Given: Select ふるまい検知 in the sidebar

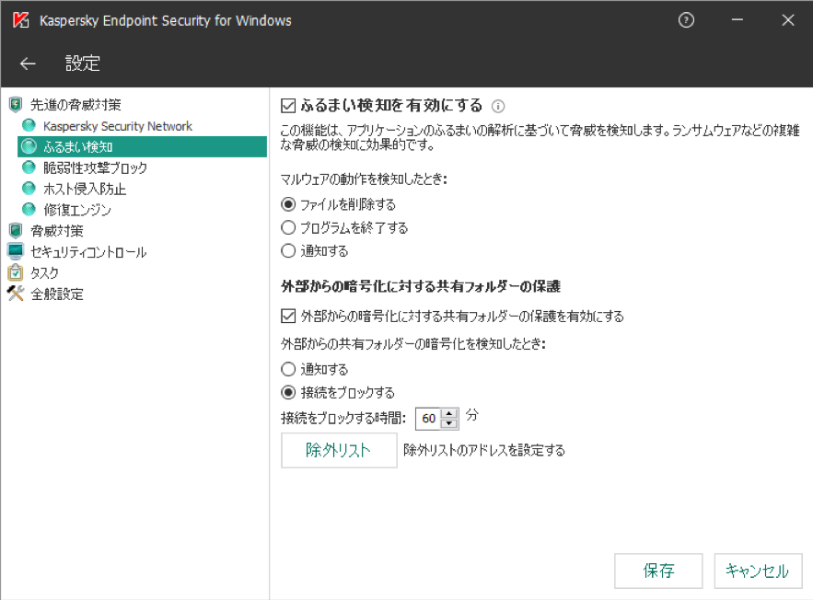Looking at the screenshot, I should (x=142, y=146).
